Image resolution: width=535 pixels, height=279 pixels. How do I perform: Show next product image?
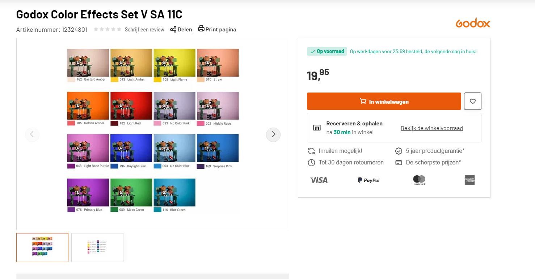[x=273, y=134]
